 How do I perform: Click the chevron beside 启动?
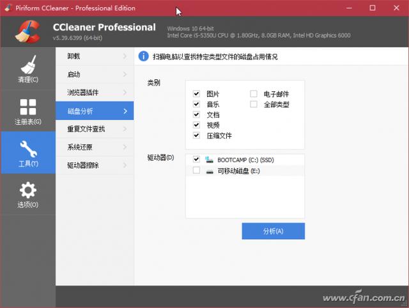125,74
